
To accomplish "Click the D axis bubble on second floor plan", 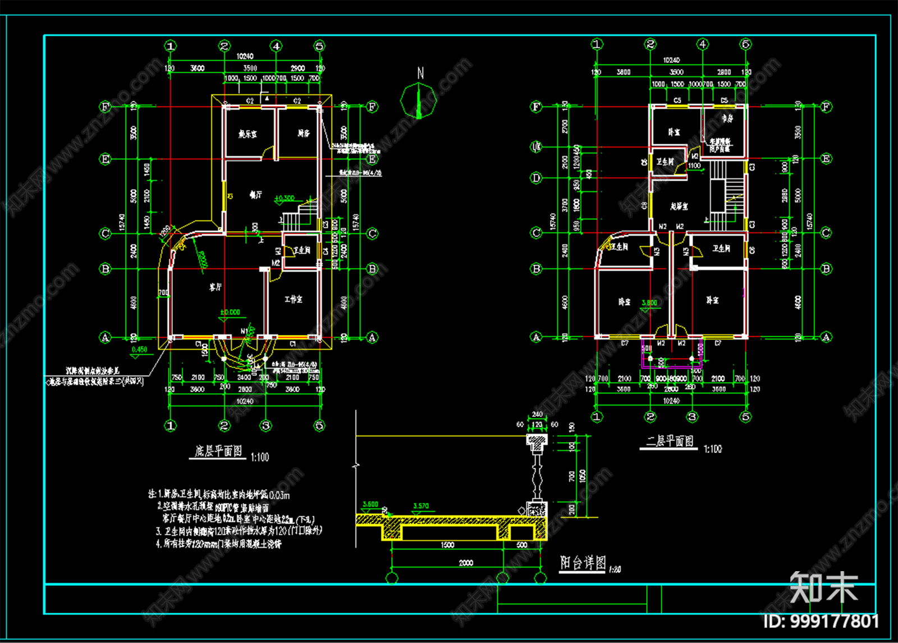I will click(x=536, y=178).
